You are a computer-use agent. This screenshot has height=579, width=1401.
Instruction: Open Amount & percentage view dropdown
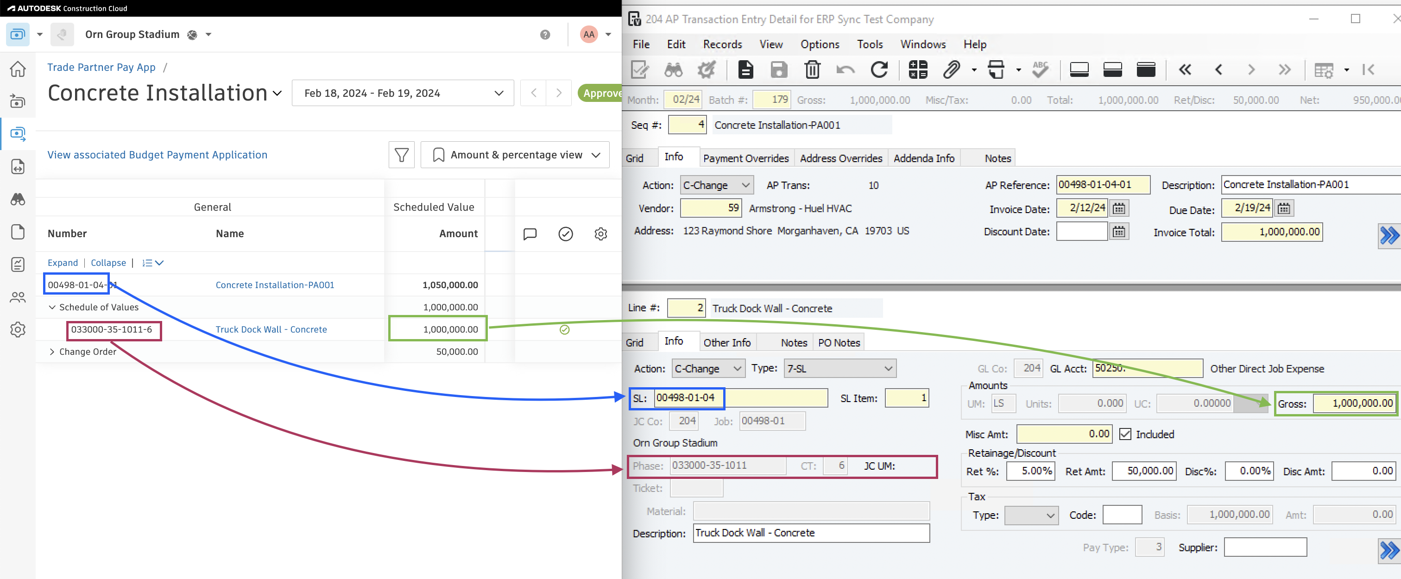(515, 155)
